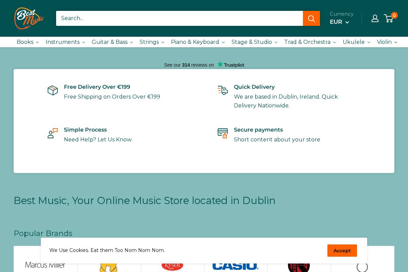Screen dimensions: 408x272
Task: Click the Best Music logo
Action: (29, 18)
